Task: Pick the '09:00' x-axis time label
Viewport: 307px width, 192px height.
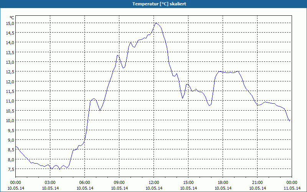Action: [119, 183]
